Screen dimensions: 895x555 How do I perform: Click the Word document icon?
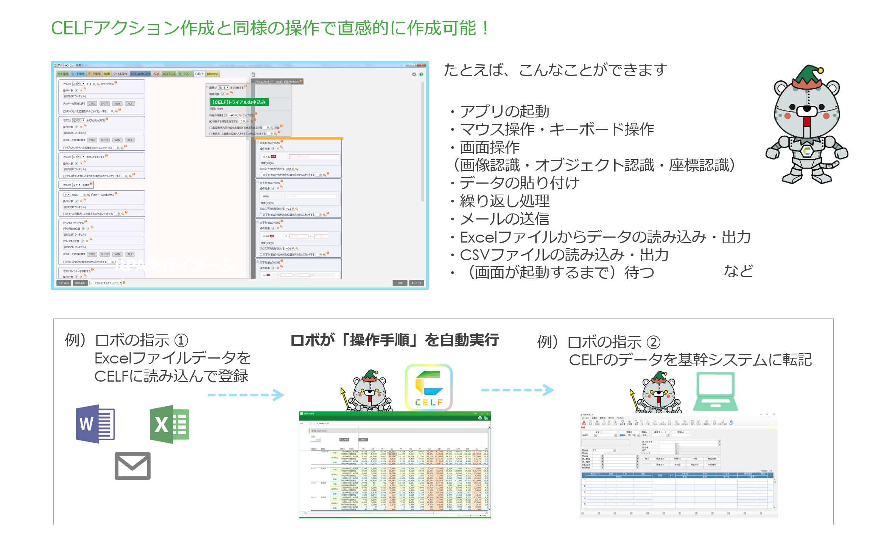click(x=95, y=424)
